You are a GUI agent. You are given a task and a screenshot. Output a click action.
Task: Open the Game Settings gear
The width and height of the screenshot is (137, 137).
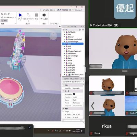(x=44, y=15)
